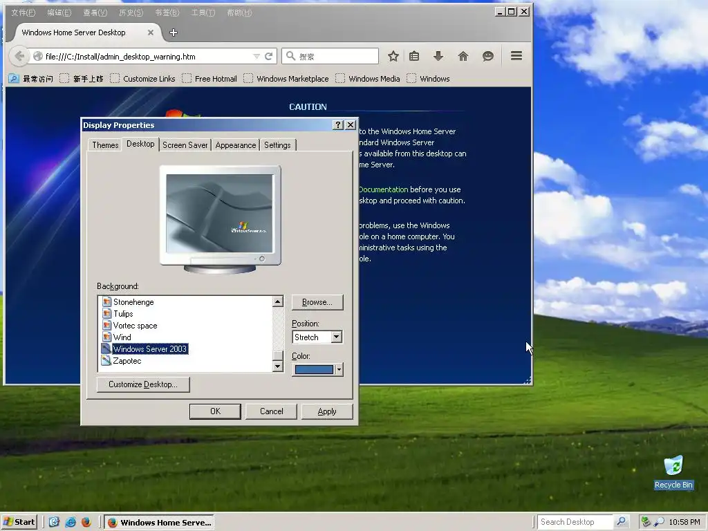
Task: Switch to the Appearance tab
Action: point(236,145)
